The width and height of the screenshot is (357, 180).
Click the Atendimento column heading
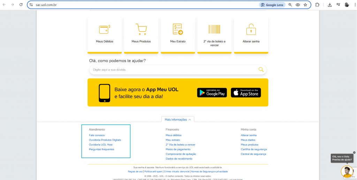[x=97, y=130]
